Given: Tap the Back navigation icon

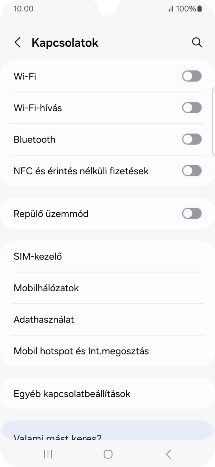Looking at the screenshot, I should 168,454.
